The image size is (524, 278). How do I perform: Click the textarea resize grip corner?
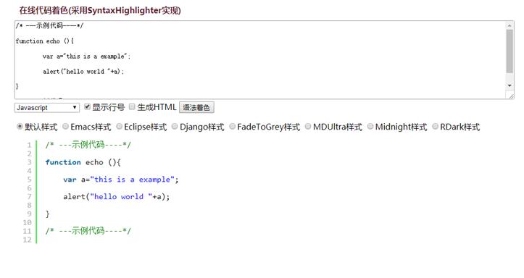click(511, 96)
